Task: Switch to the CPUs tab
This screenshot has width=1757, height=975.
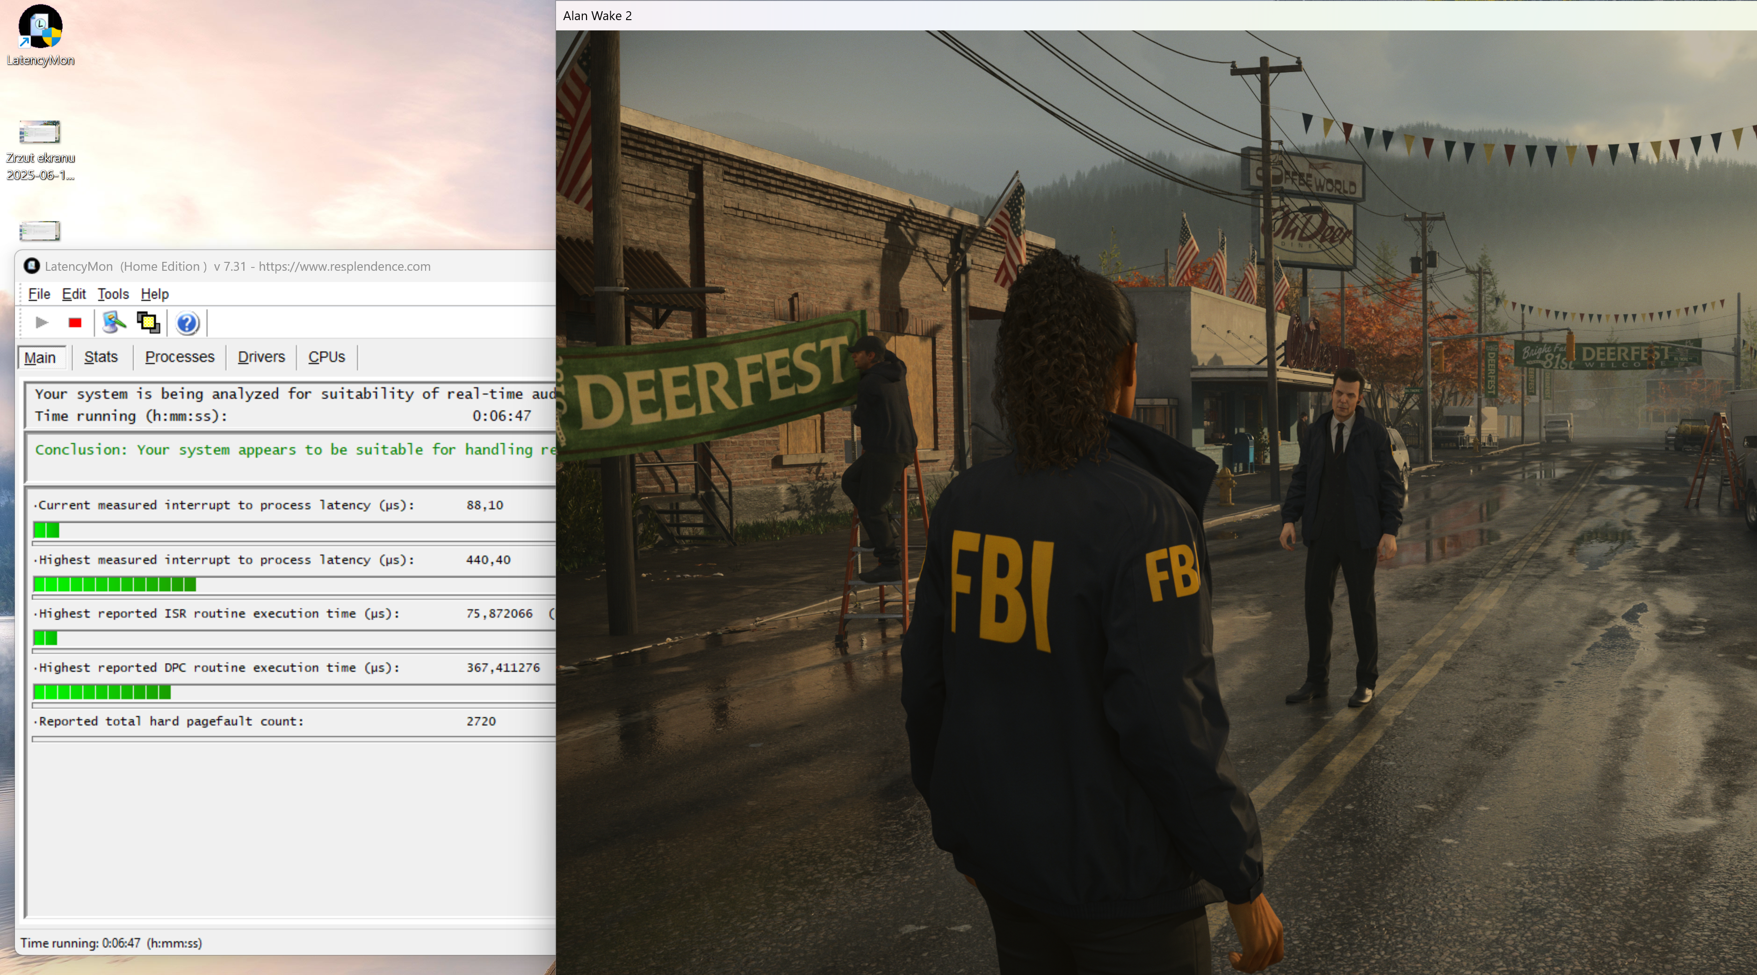Action: click(327, 357)
